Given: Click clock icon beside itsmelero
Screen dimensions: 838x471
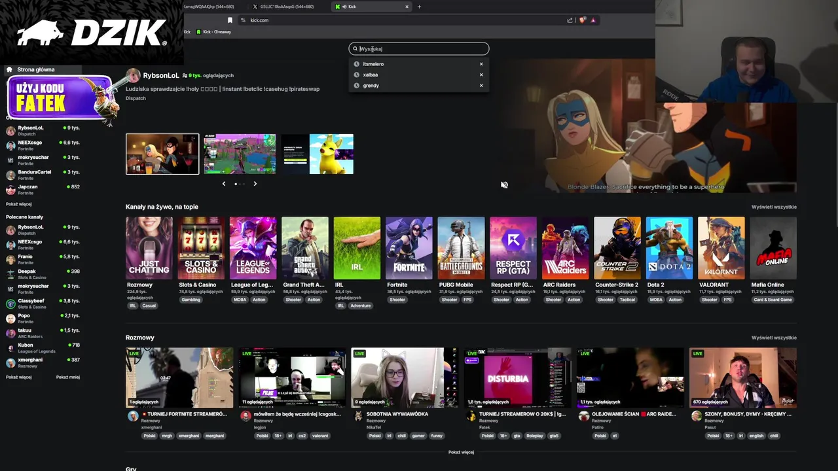Looking at the screenshot, I should [357, 64].
